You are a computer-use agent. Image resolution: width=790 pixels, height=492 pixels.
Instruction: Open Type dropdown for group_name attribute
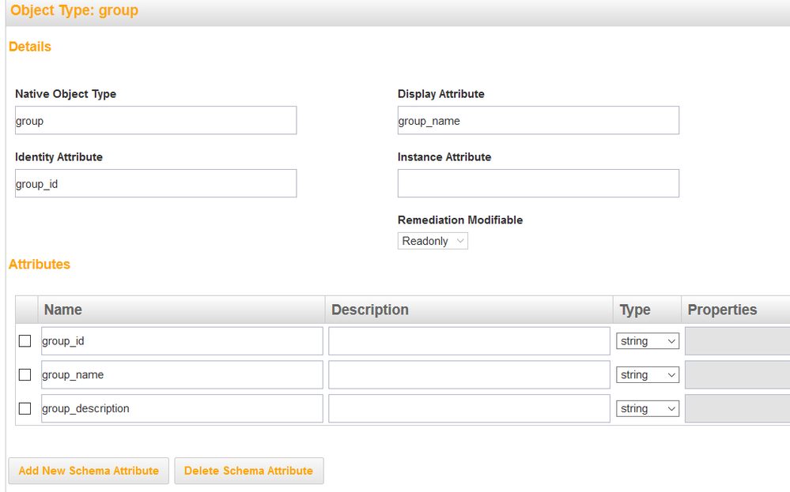[x=648, y=375]
